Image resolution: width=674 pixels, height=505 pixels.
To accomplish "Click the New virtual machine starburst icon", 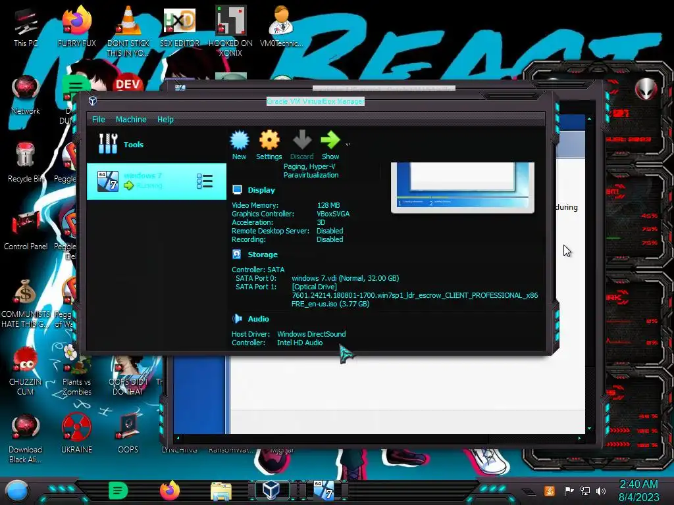I will coord(240,140).
